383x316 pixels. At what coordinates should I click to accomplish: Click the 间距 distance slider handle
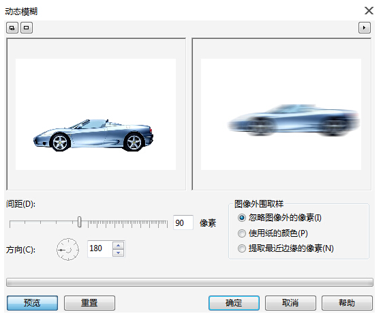coord(79,222)
